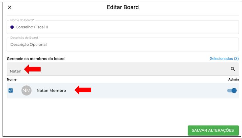This screenshot has height=138, width=242.
Task: Click the Descrição do Board floating label
Action: tap(24, 38)
